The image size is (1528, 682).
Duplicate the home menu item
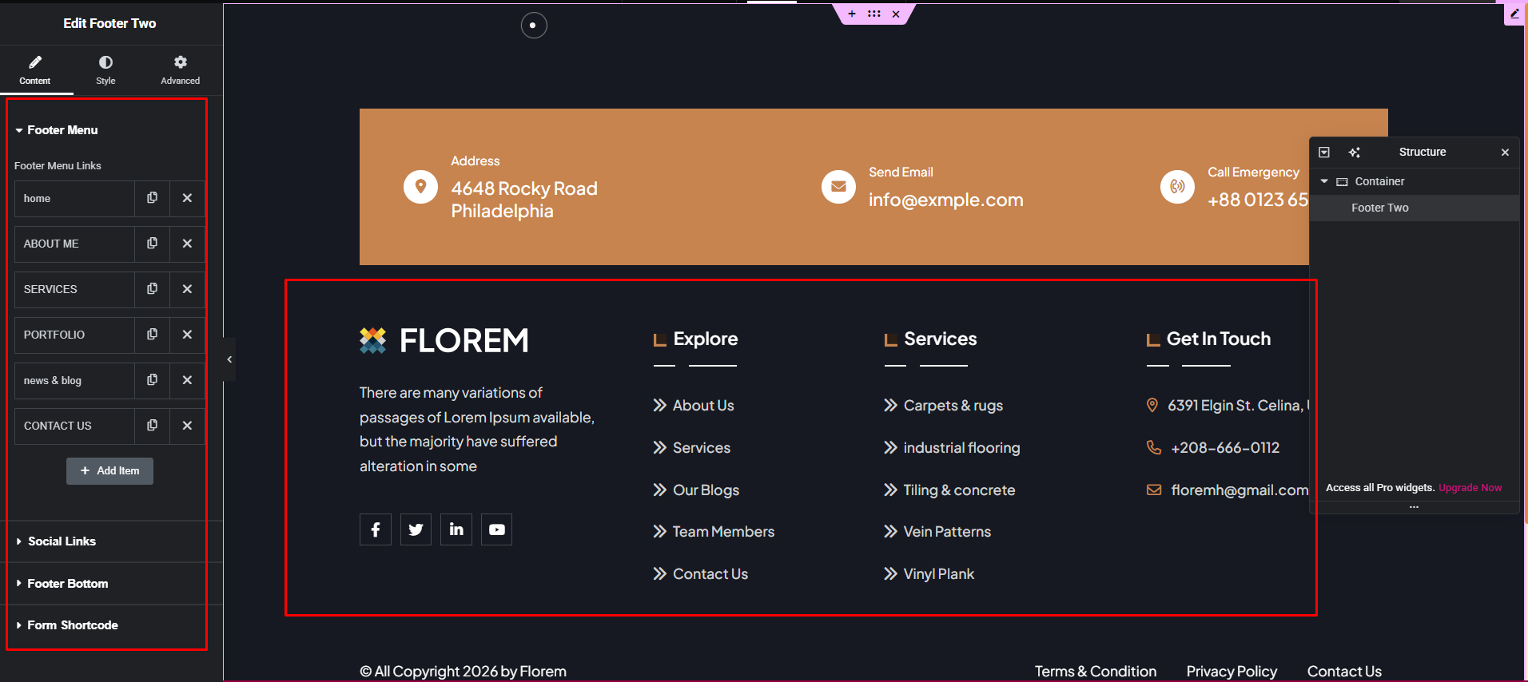coord(152,198)
